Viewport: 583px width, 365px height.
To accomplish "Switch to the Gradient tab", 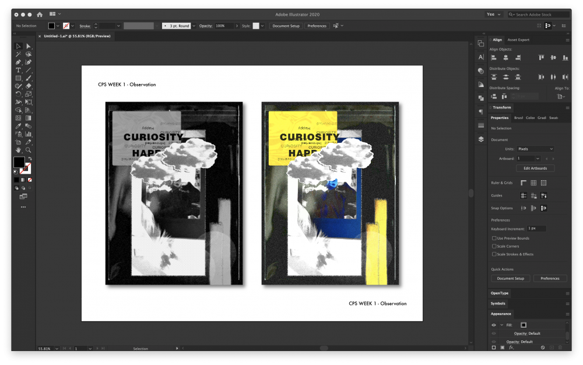I will point(542,118).
